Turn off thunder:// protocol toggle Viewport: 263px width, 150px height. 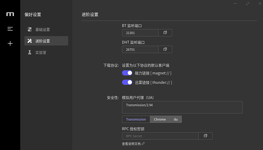tap(127, 82)
